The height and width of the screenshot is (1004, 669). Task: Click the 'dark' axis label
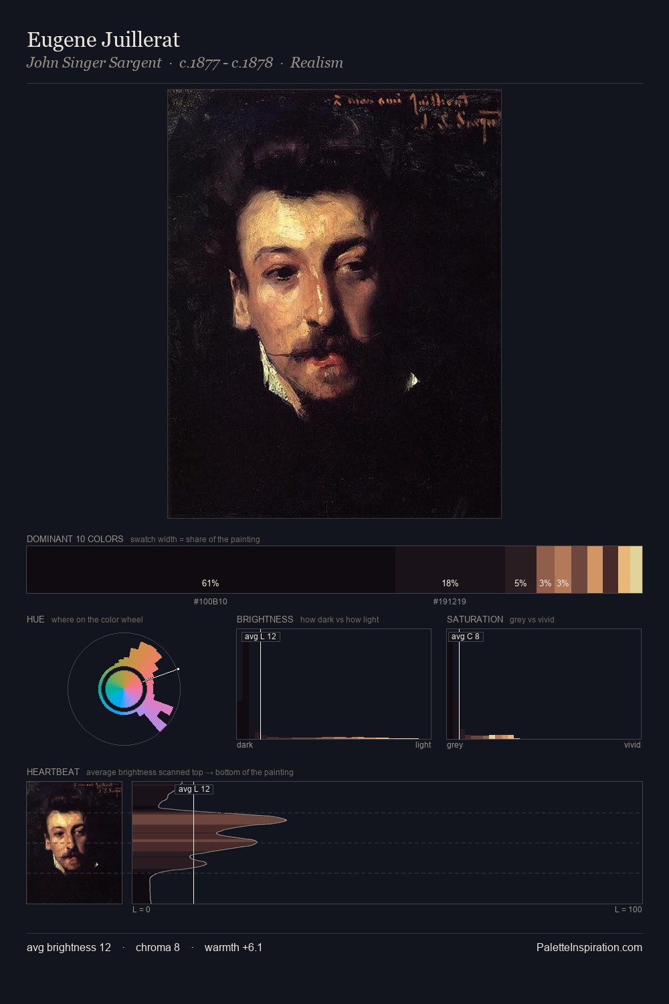[x=245, y=745]
